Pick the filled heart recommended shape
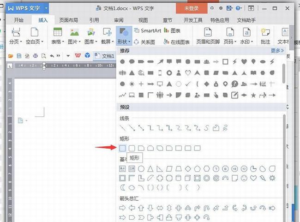 244,62
